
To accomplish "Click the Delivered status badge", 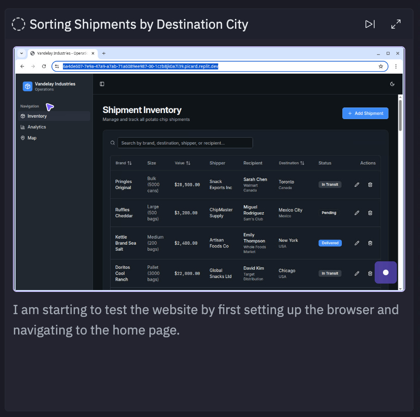I will (x=330, y=243).
